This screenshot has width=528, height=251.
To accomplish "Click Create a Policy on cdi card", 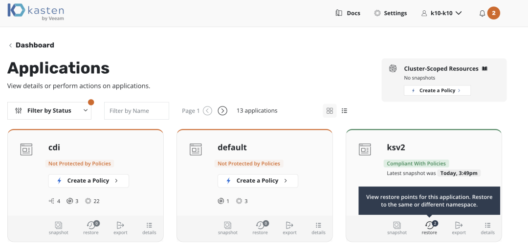I will (x=88, y=181).
